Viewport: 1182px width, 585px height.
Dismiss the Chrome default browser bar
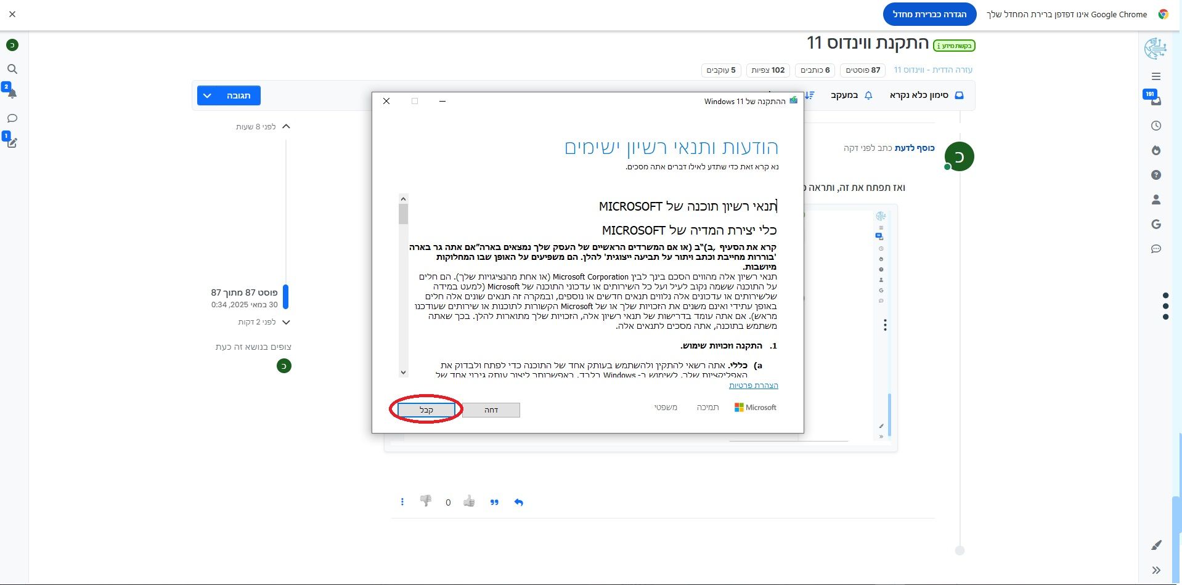(x=12, y=14)
